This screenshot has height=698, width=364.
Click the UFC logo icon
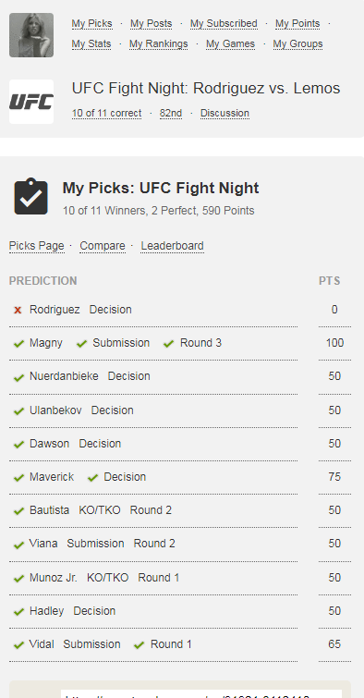(x=31, y=102)
